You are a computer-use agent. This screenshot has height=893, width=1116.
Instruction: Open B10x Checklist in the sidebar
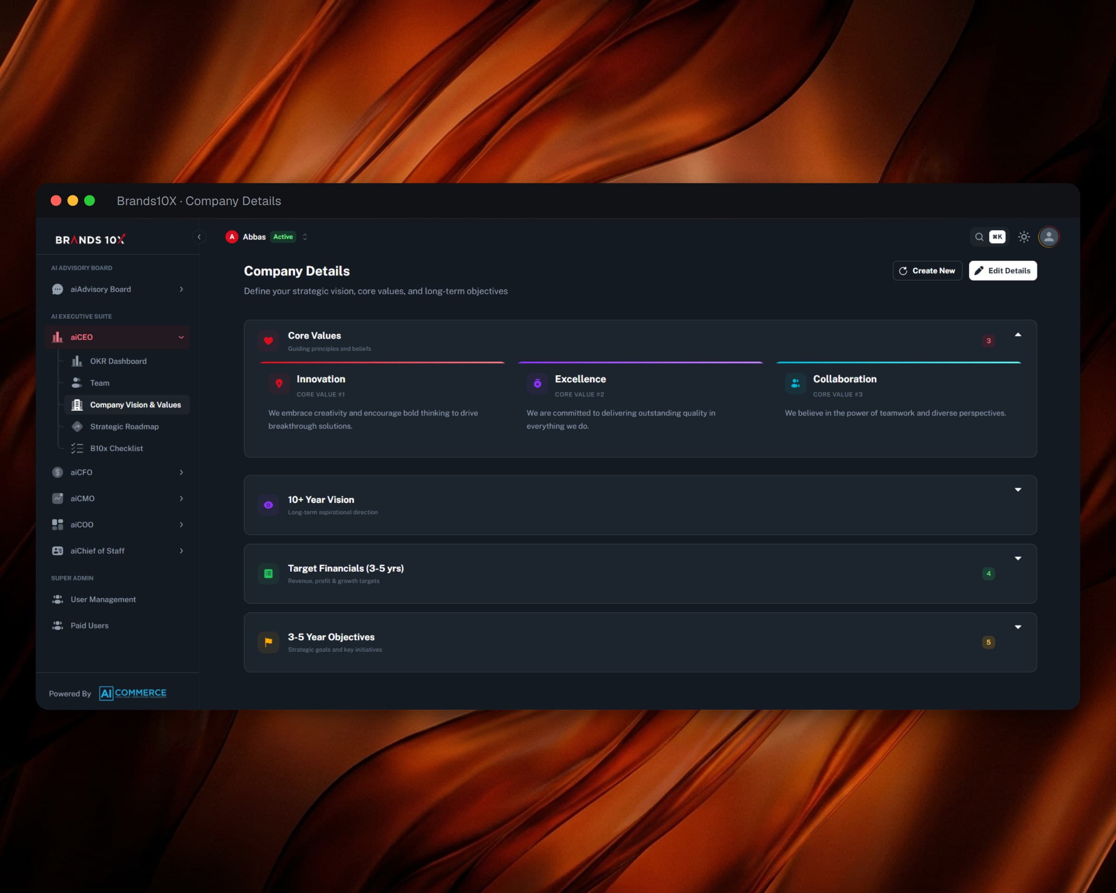coord(126,448)
